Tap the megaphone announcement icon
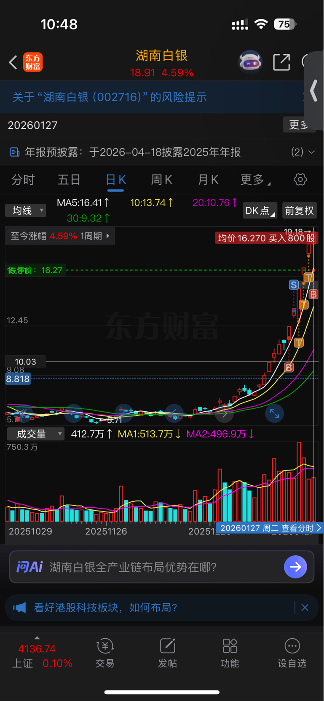 [19, 608]
